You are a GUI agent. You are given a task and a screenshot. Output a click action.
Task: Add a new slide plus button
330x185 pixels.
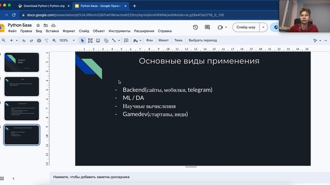pyautogui.click(x=11, y=40)
